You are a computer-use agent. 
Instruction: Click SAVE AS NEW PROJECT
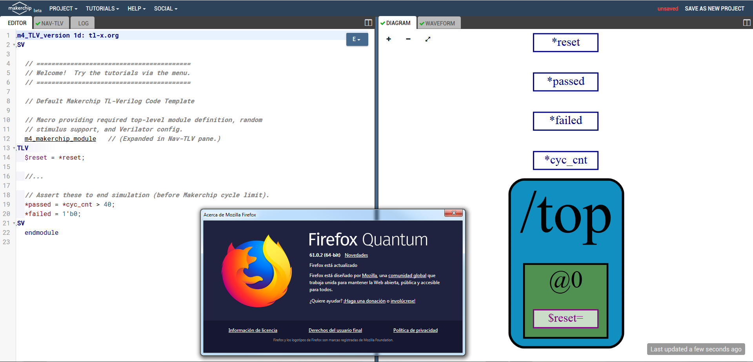pyautogui.click(x=714, y=9)
